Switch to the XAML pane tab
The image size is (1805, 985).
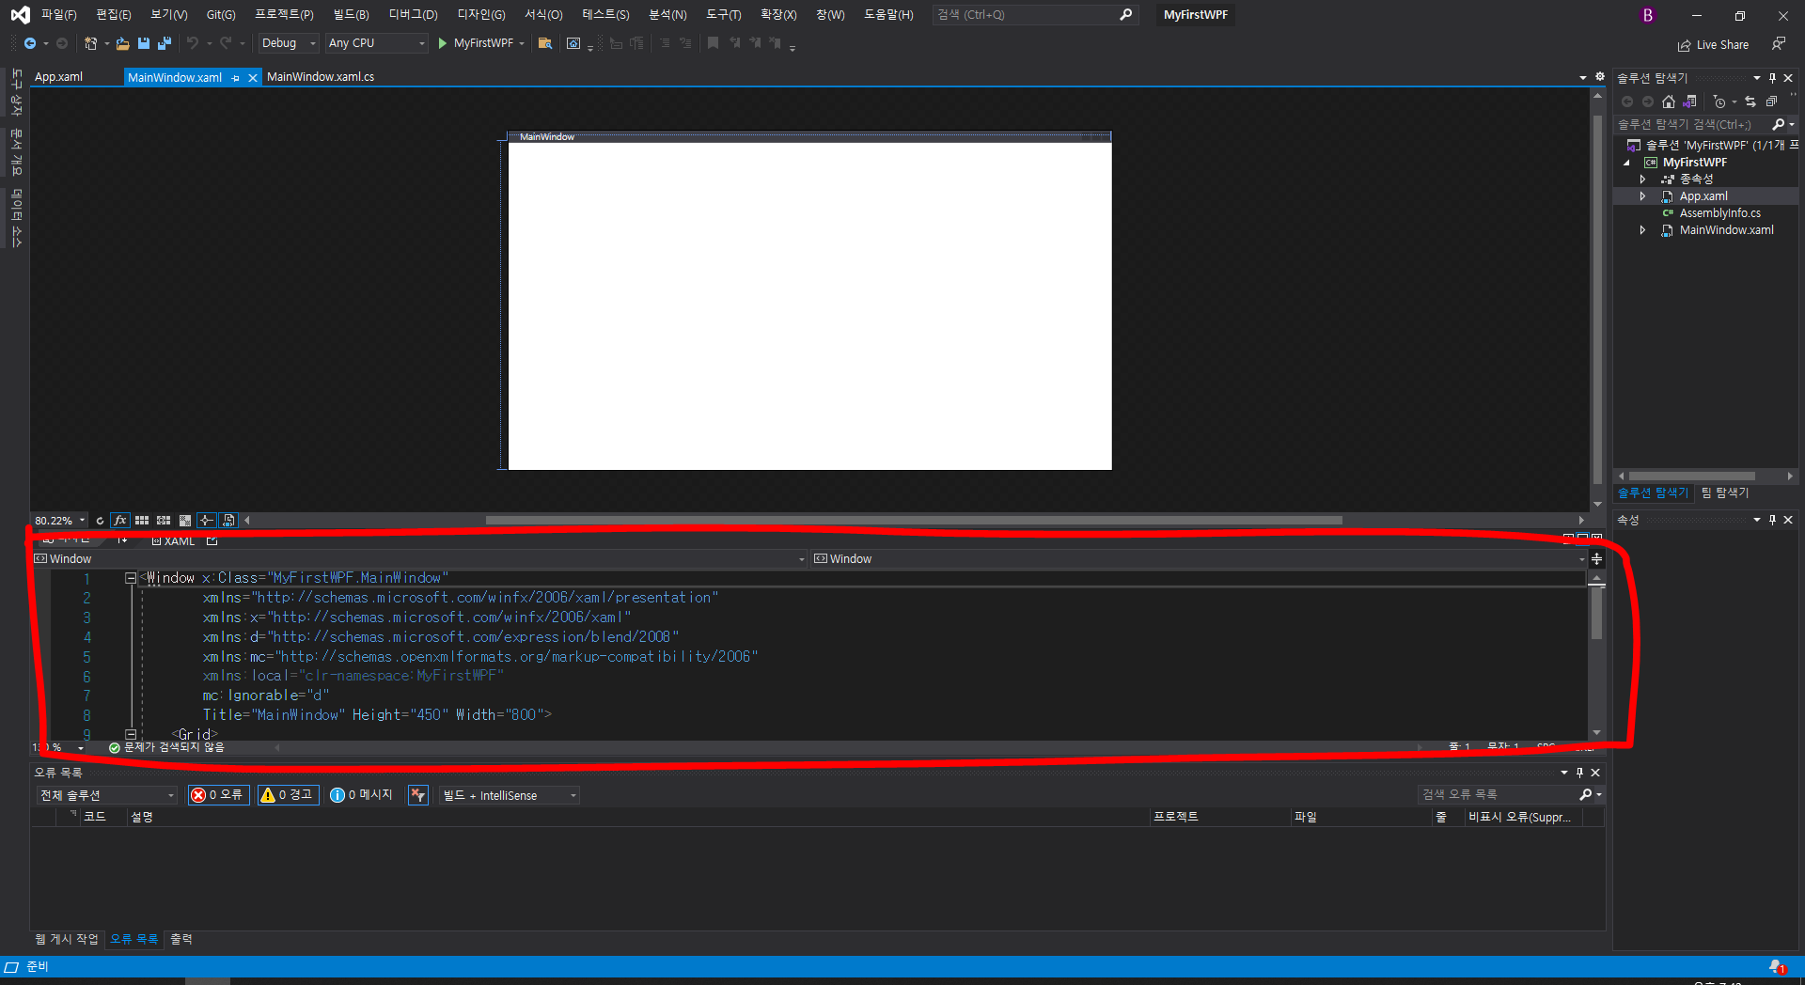pyautogui.click(x=173, y=541)
